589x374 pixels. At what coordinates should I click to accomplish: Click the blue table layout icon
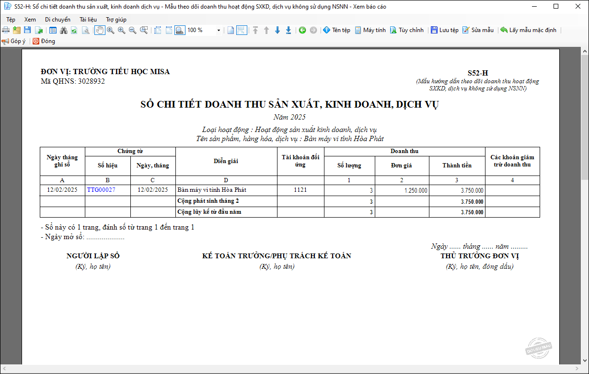point(53,30)
